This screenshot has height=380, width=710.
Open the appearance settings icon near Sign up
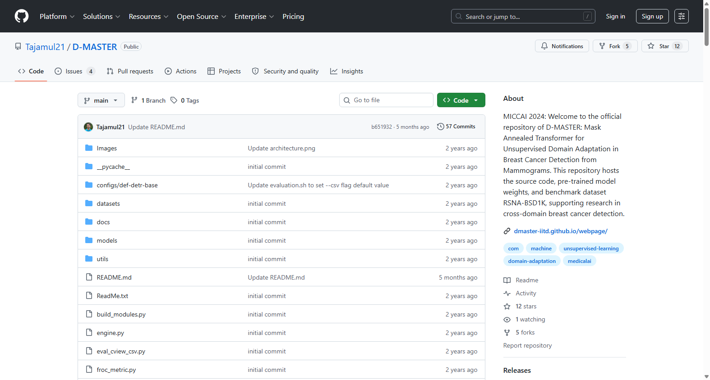tap(681, 16)
